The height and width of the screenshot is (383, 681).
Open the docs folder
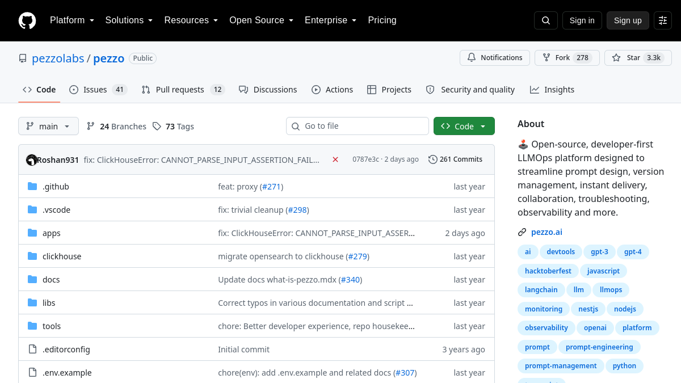tap(51, 280)
